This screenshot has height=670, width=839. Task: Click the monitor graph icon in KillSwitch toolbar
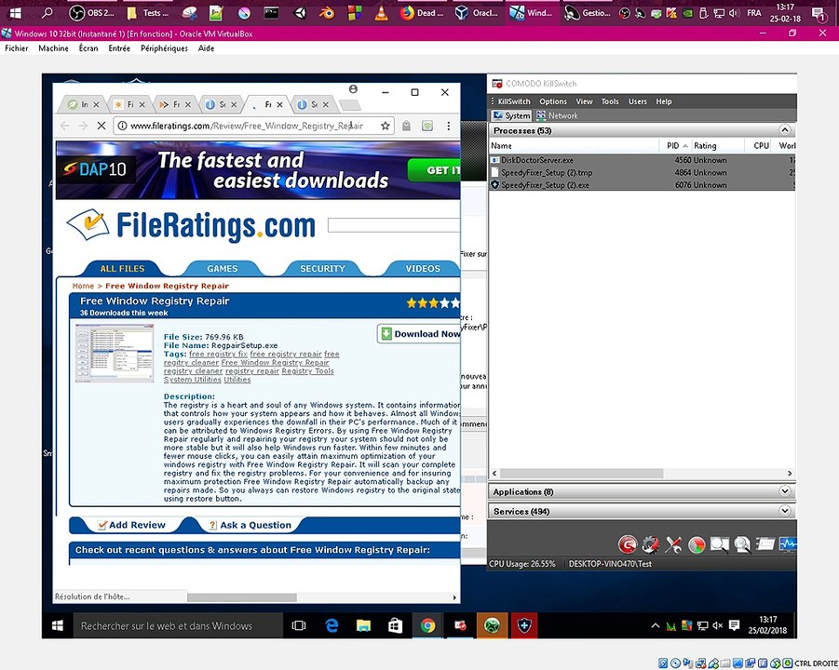[788, 544]
